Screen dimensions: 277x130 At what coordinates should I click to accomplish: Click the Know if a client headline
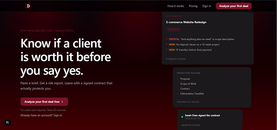66,57
